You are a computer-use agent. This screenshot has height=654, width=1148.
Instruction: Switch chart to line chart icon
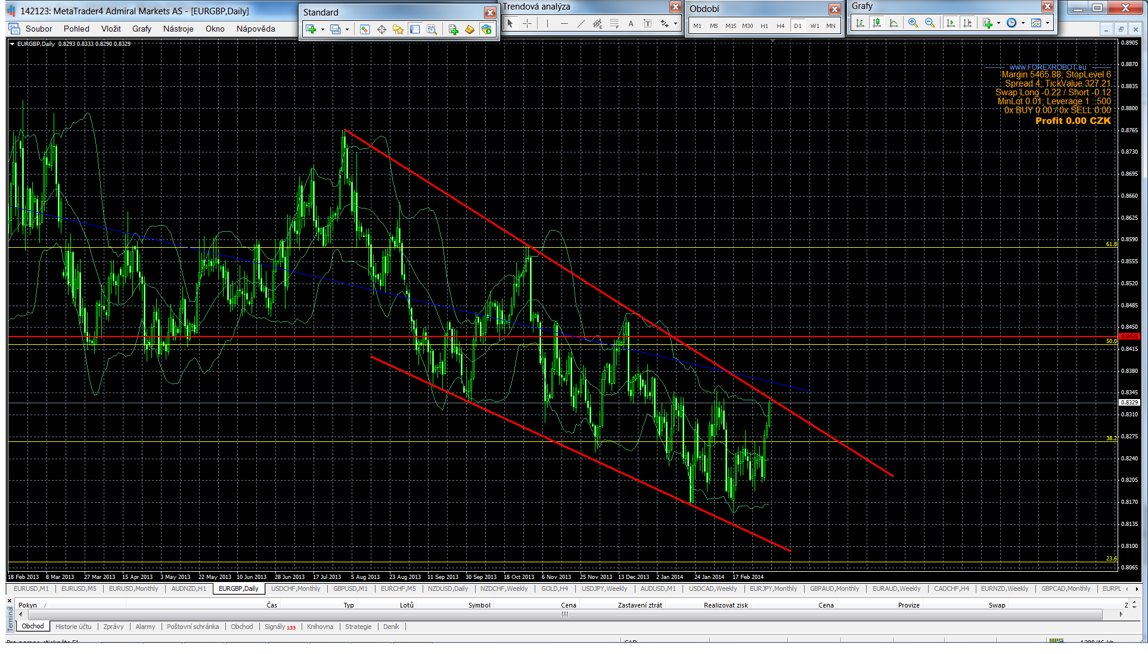tap(893, 23)
